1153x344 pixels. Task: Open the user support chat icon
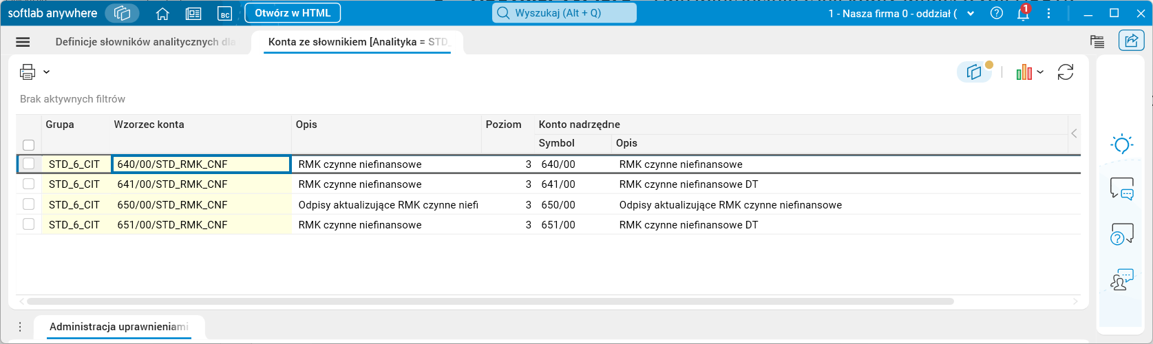click(x=1122, y=279)
